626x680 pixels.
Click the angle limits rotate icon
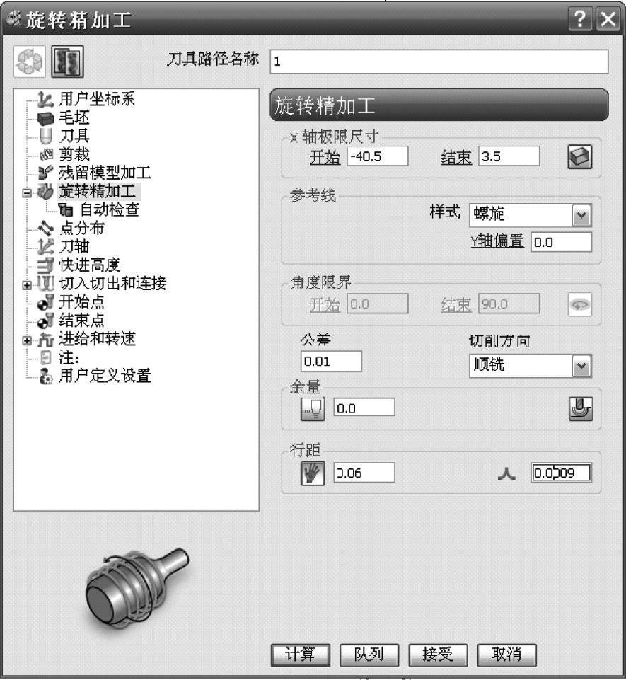[x=579, y=304]
